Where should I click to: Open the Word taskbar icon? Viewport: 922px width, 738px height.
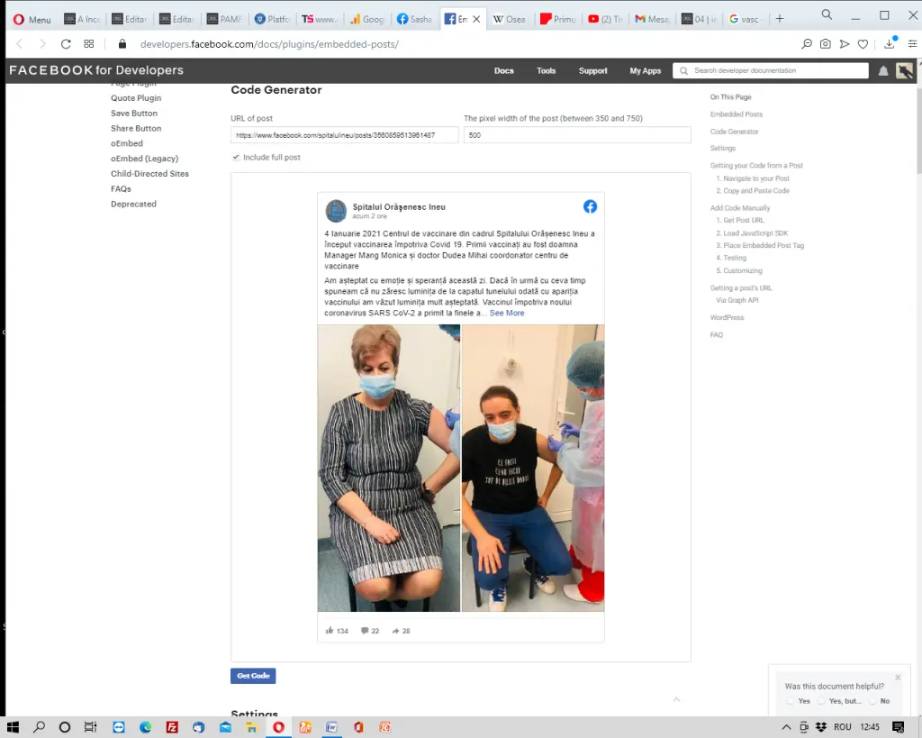pos(331,727)
